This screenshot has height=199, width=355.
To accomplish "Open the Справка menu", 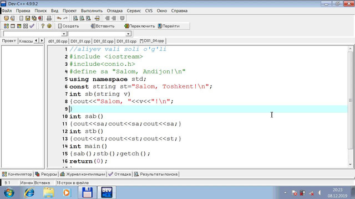I will (x=179, y=11).
